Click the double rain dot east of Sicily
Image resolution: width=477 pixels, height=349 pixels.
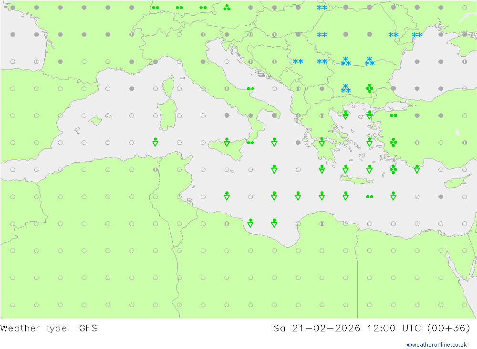(250, 143)
